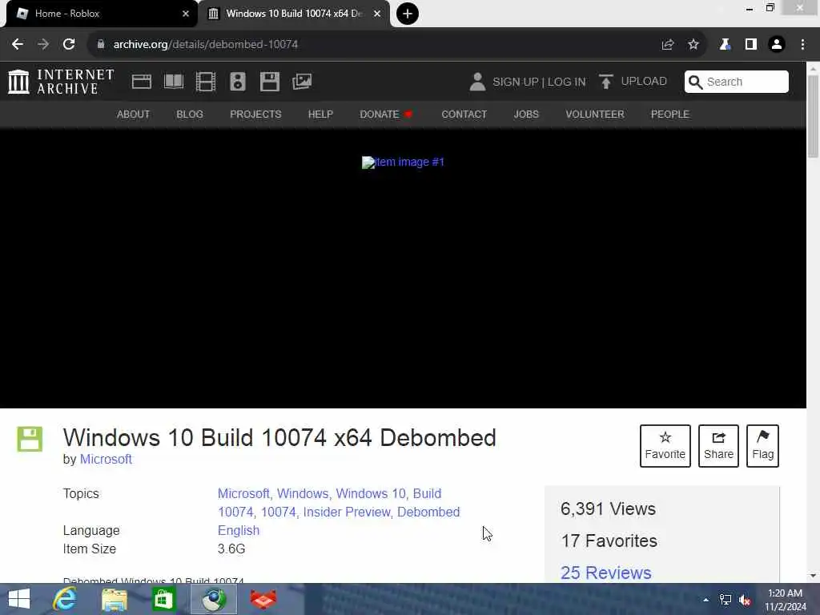Open a new tab with plus button

[x=408, y=14]
